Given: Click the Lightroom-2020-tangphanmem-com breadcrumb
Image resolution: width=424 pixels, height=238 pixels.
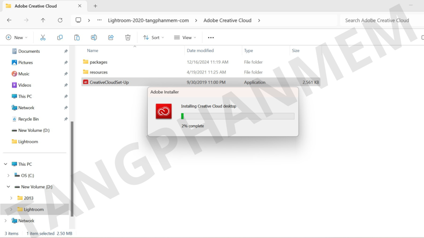Looking at the screenshot, I should tap(149, 21).
